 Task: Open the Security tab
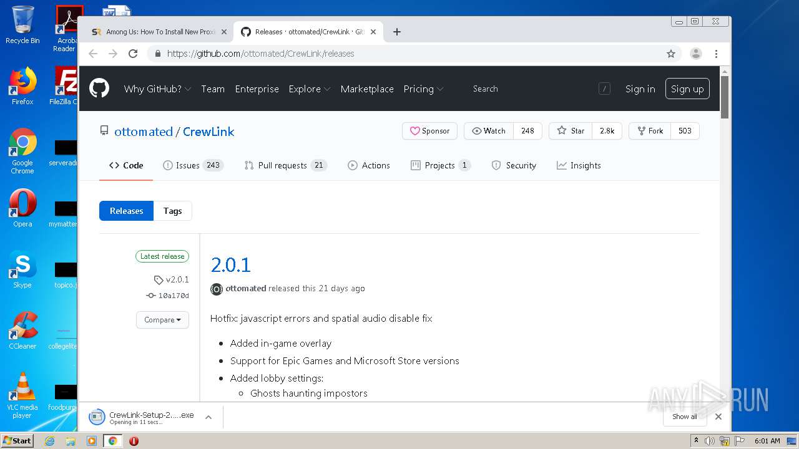[514, 165]
